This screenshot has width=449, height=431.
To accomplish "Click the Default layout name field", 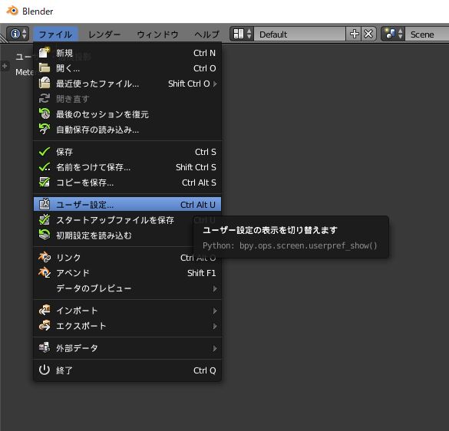I will click(x=299, y=34).
